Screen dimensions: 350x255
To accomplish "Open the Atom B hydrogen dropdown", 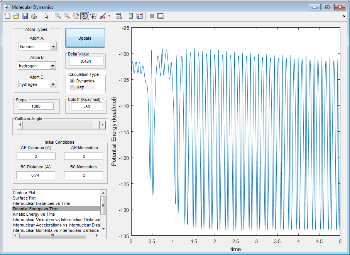I will 53,66.
